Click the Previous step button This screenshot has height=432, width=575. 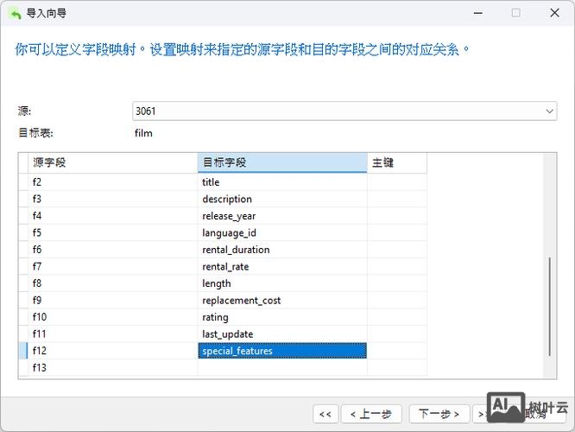[371, 414]
